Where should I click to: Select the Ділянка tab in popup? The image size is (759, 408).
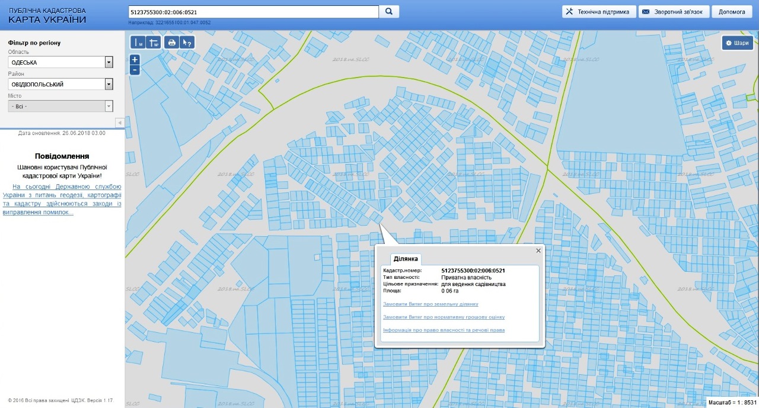pos(406,259)
